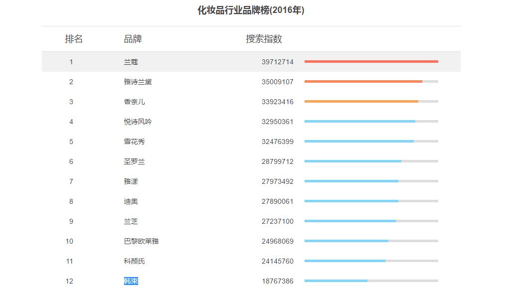Click the orange-red index bar for 雅诗兰黛
505x291 pixels.
pos(363,81)
